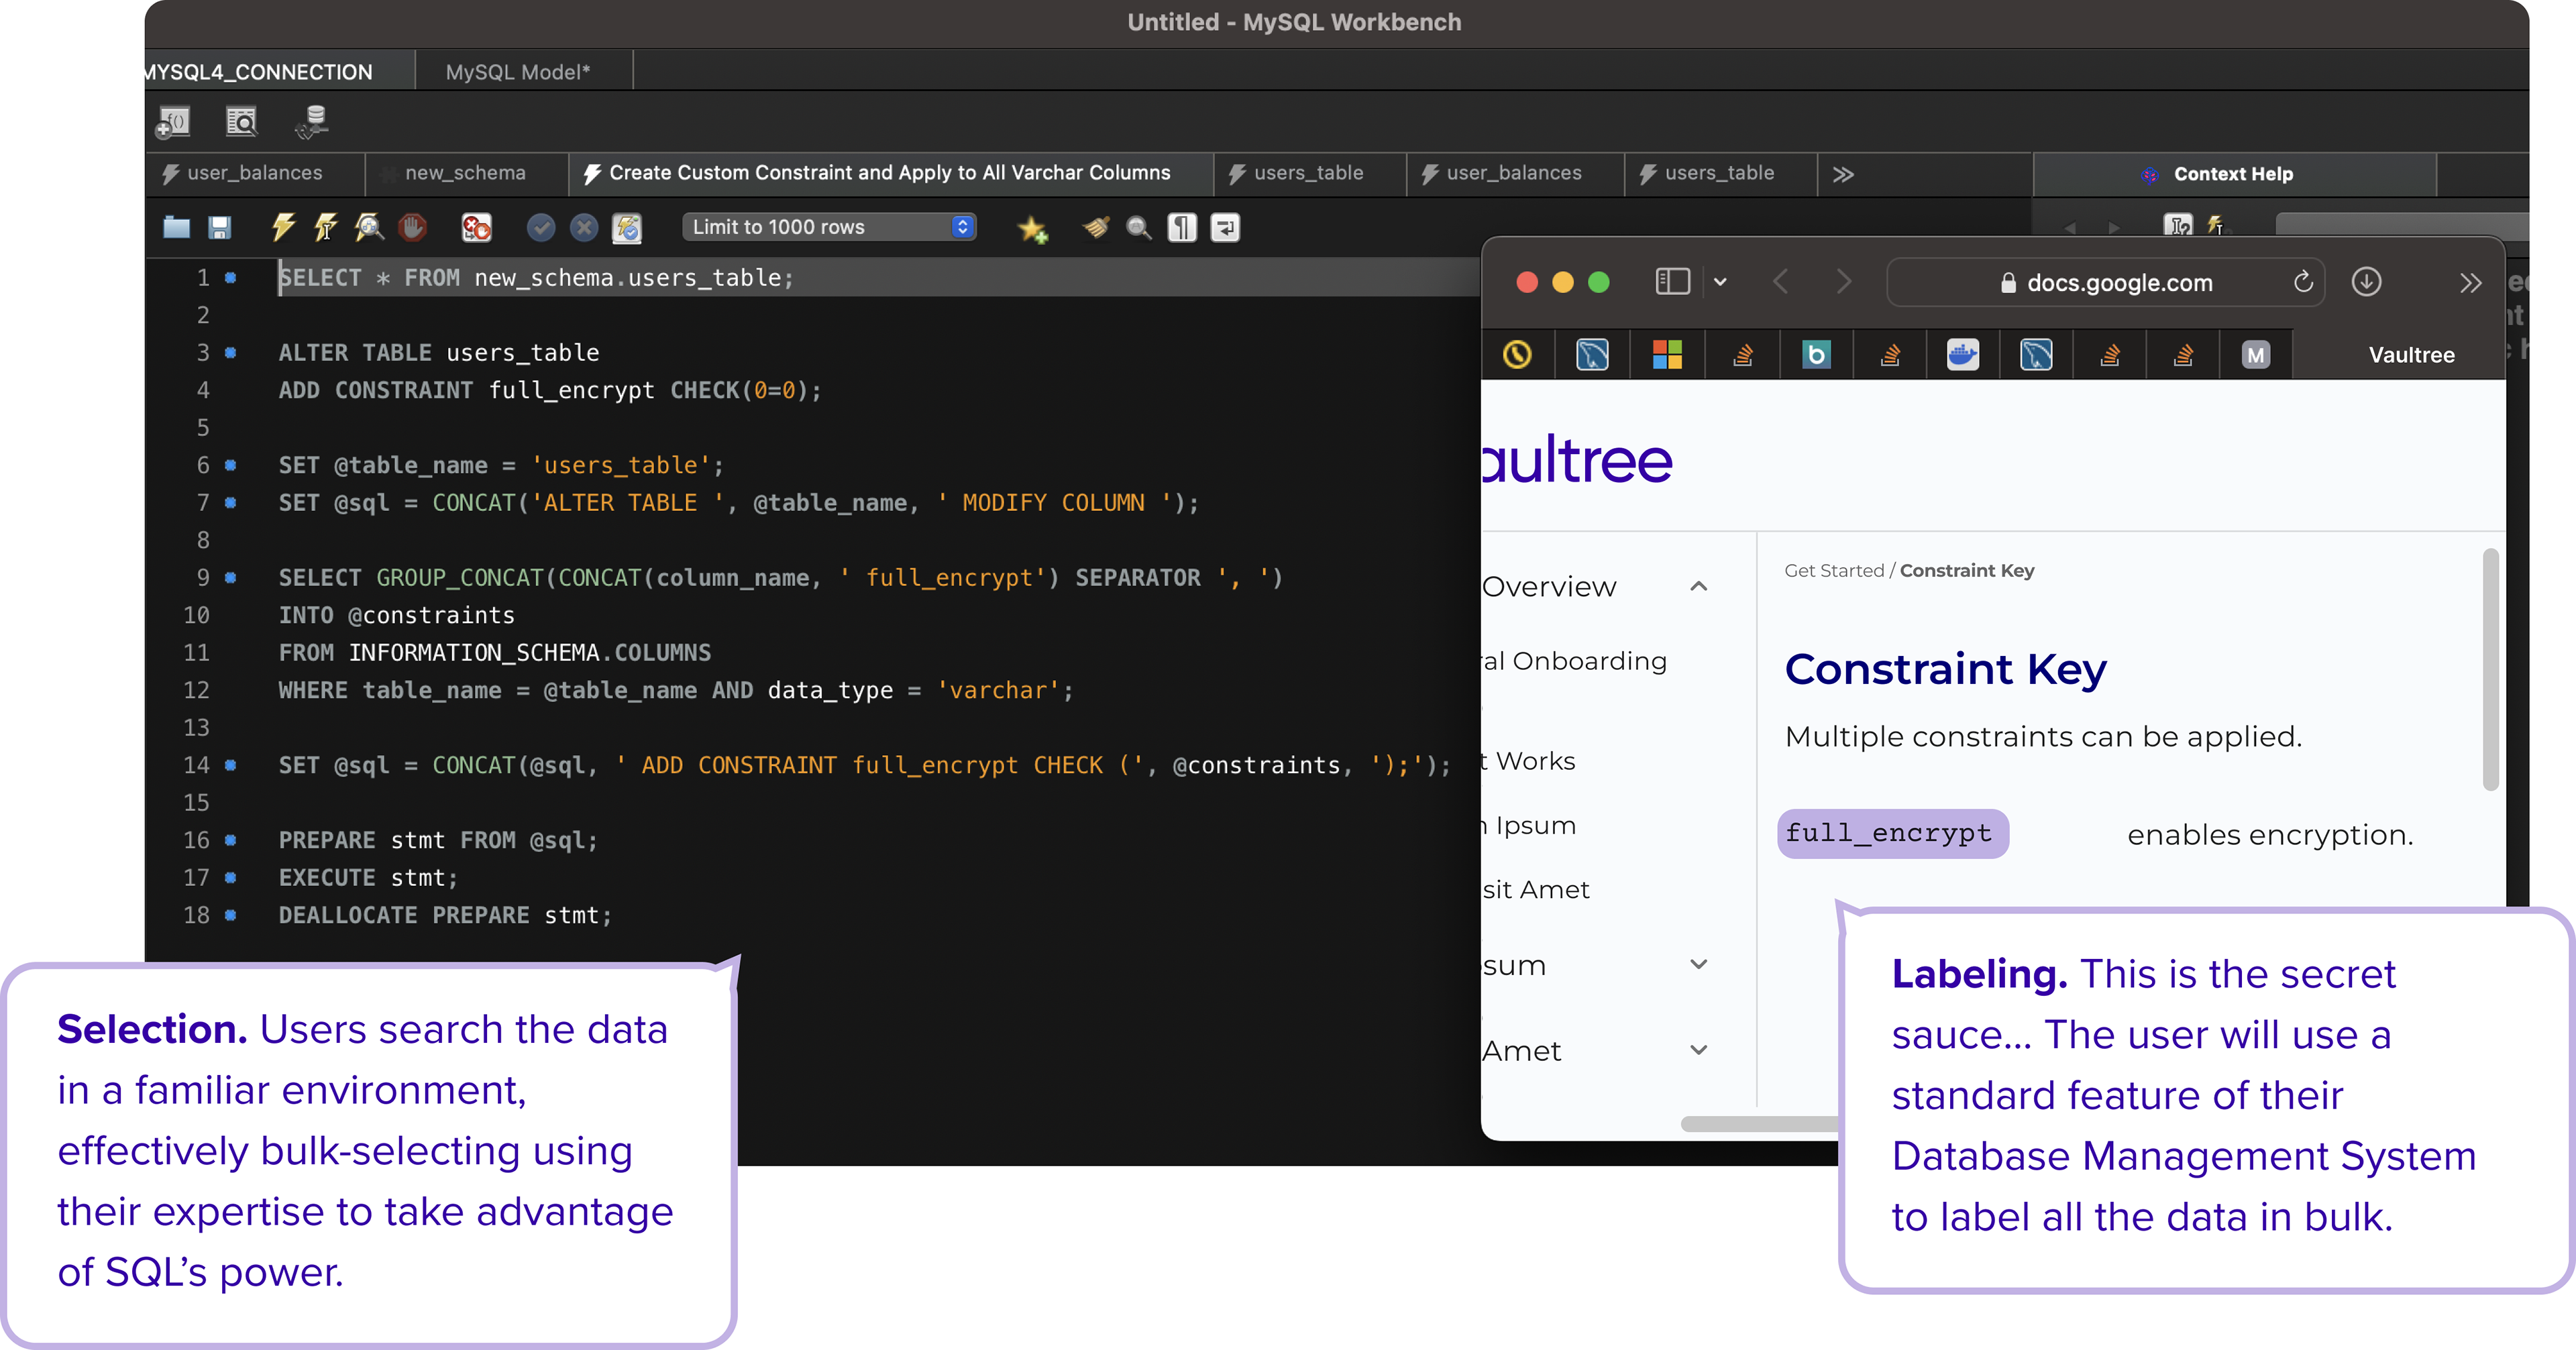
Task: Click the blue statement marker on line 14
Action: [x=231, y=765]
